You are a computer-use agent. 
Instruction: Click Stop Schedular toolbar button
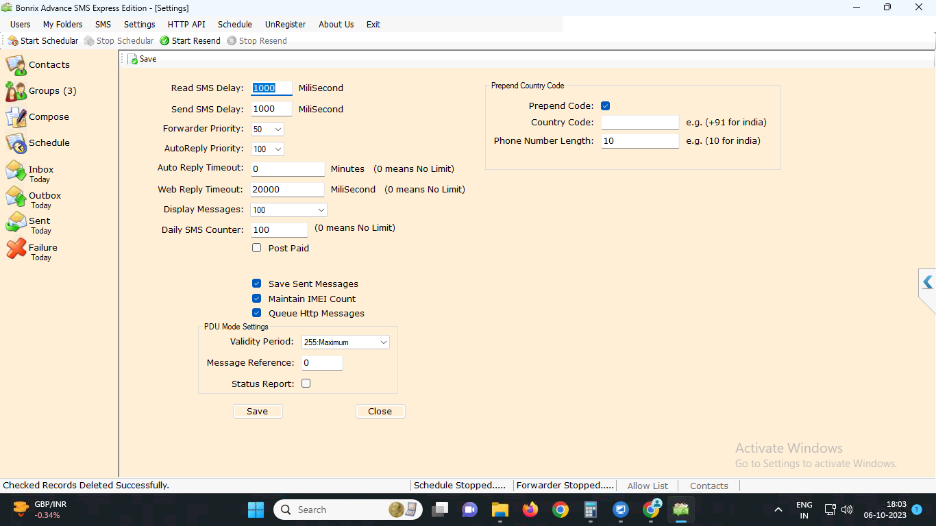[119, 41]
